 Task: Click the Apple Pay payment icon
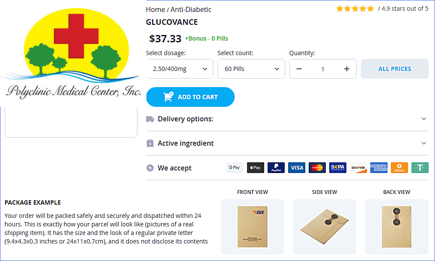click(256, 168)
